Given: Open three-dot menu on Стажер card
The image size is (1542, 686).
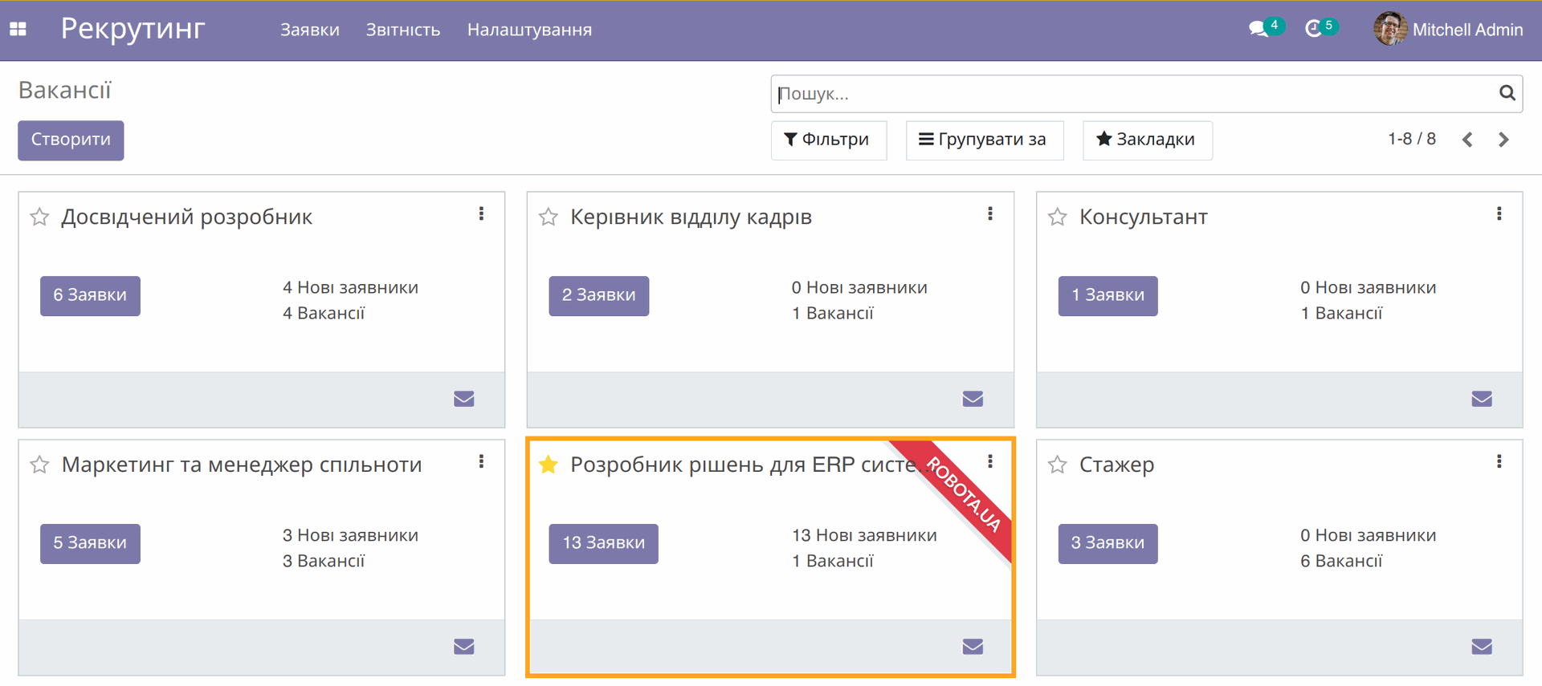Looking at the screenshot, I should (1499, 461).
